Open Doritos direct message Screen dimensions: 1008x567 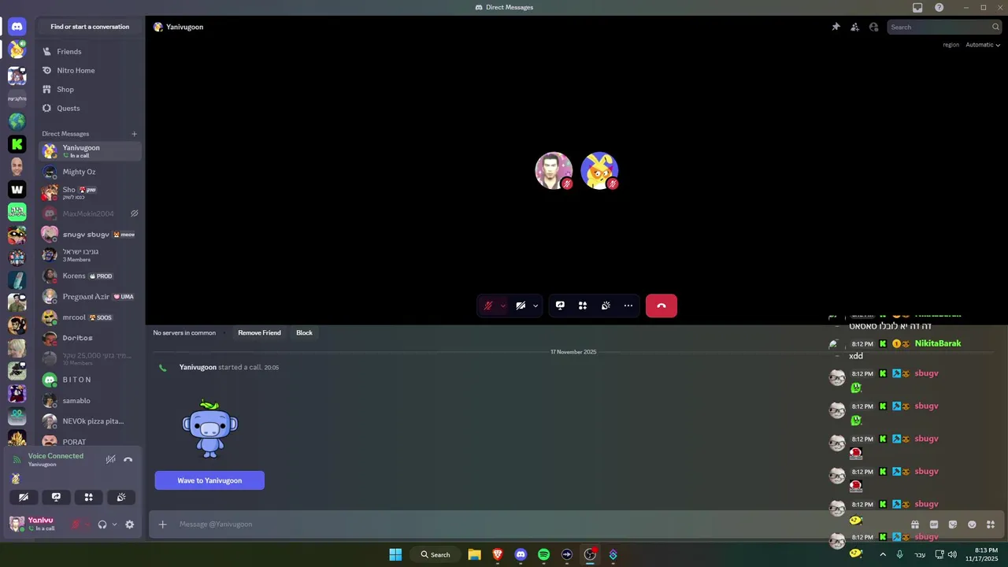pos(90,338)
